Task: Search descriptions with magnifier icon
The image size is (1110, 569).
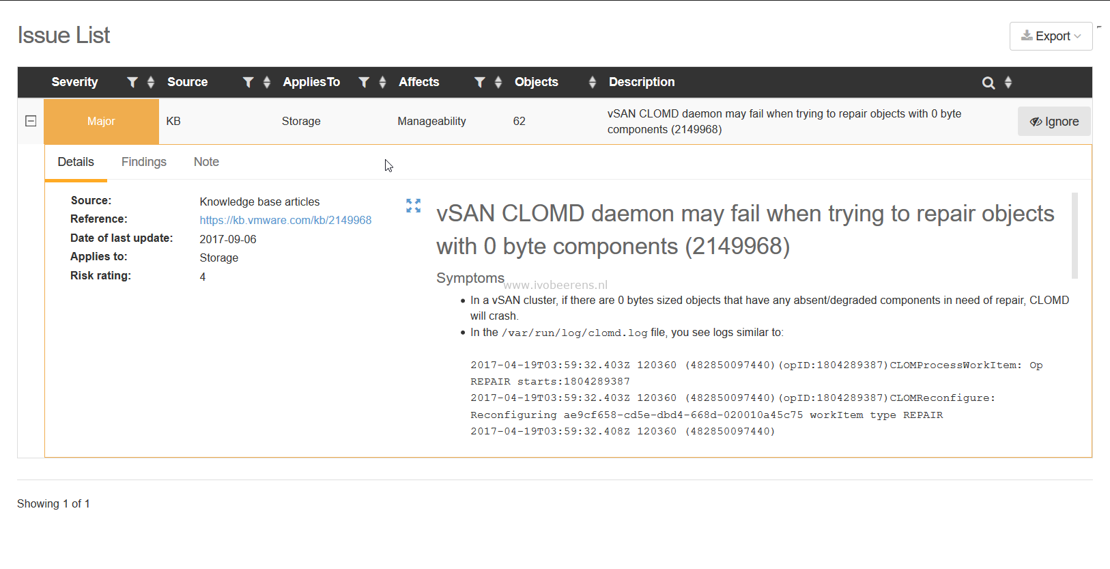Action: coord(988,83)
